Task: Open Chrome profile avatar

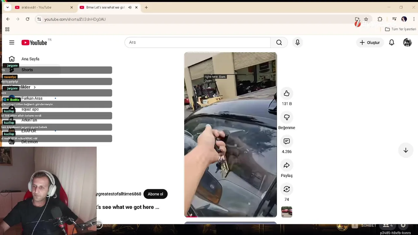Action: point(404,19)
